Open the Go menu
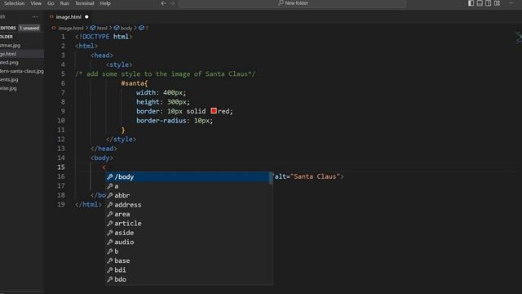The height and width of the screenshot is (294, 522). pyautogui.click(x=51, y=3)
